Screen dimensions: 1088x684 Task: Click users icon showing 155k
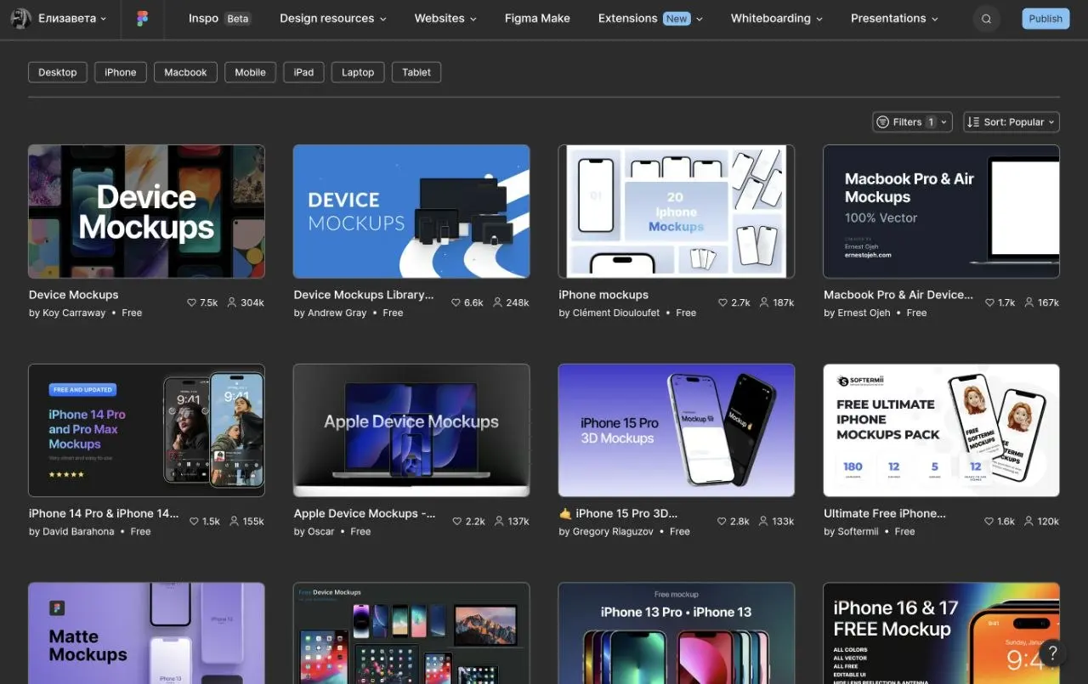234,521
